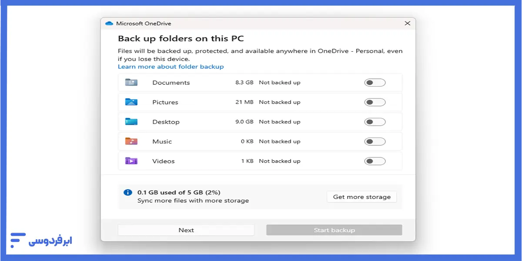This screenshot has height=261, width=522.
Task: Select the Desktop folder name
Action: click(x=166, y=122)
